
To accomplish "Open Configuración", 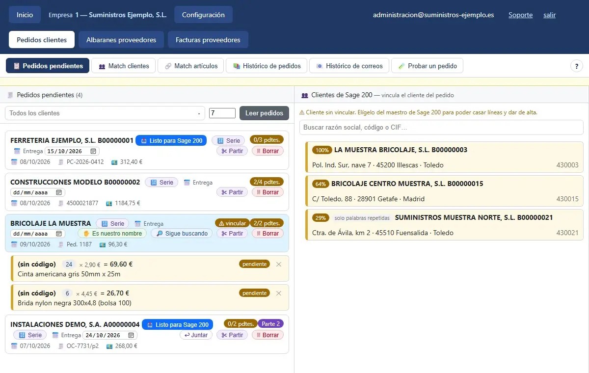I will point(203,15).
